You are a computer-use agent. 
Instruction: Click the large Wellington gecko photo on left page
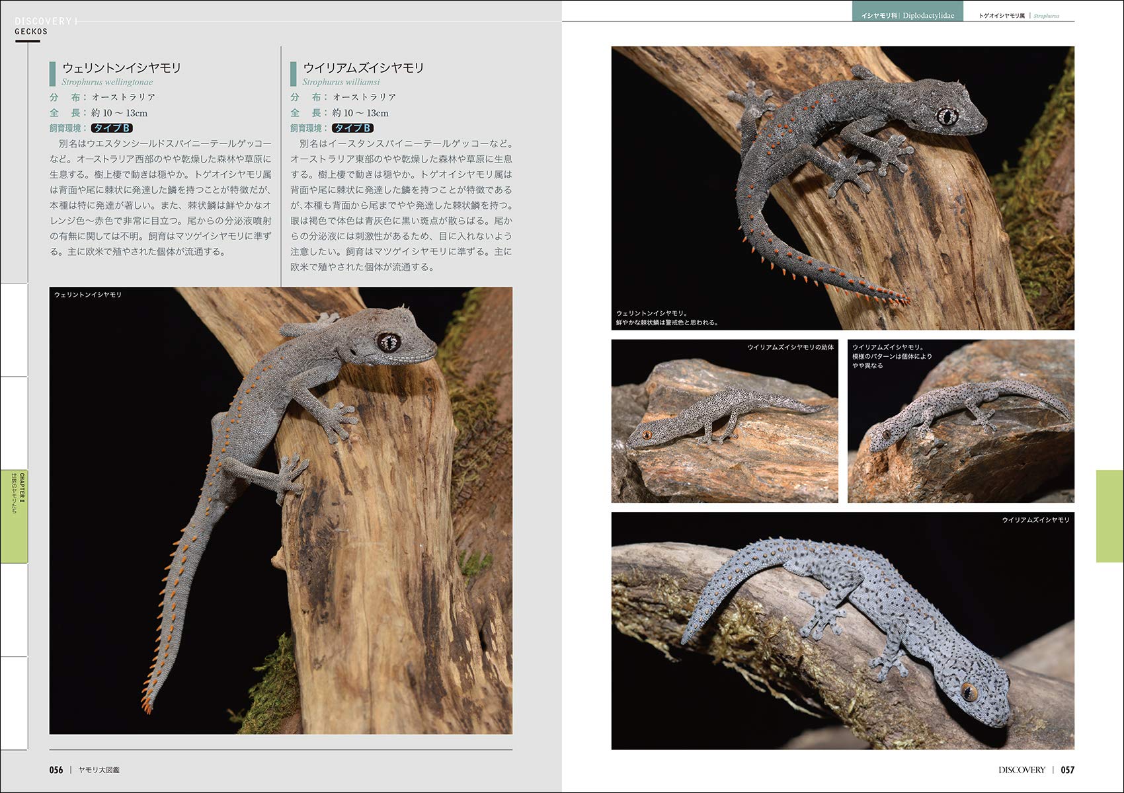(280, 510)
